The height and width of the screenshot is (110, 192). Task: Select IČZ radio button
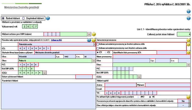[106, 52]
